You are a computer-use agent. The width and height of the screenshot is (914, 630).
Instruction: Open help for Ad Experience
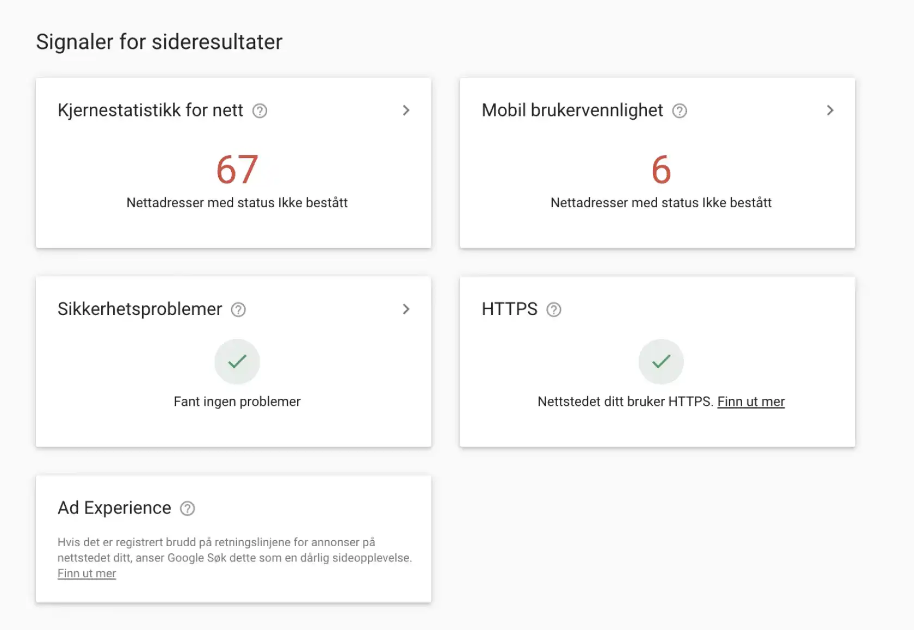(188, 508)
